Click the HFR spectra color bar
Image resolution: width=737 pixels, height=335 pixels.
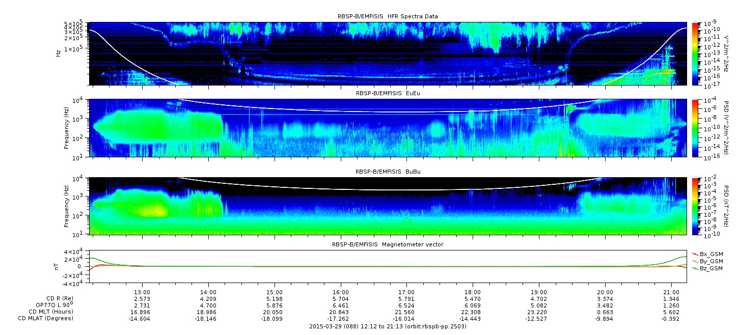pyautogui.click(x=696, y=53)
